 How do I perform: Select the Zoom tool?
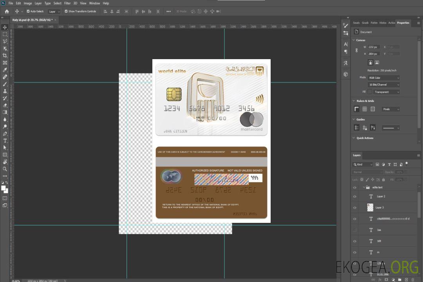tap(5, 169)
